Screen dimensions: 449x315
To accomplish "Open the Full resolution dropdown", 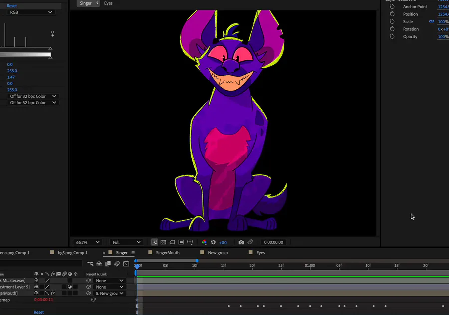I will pos(126,242).
